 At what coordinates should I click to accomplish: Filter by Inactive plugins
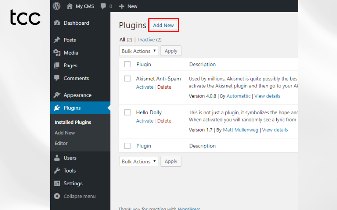(x=146, y=39)
